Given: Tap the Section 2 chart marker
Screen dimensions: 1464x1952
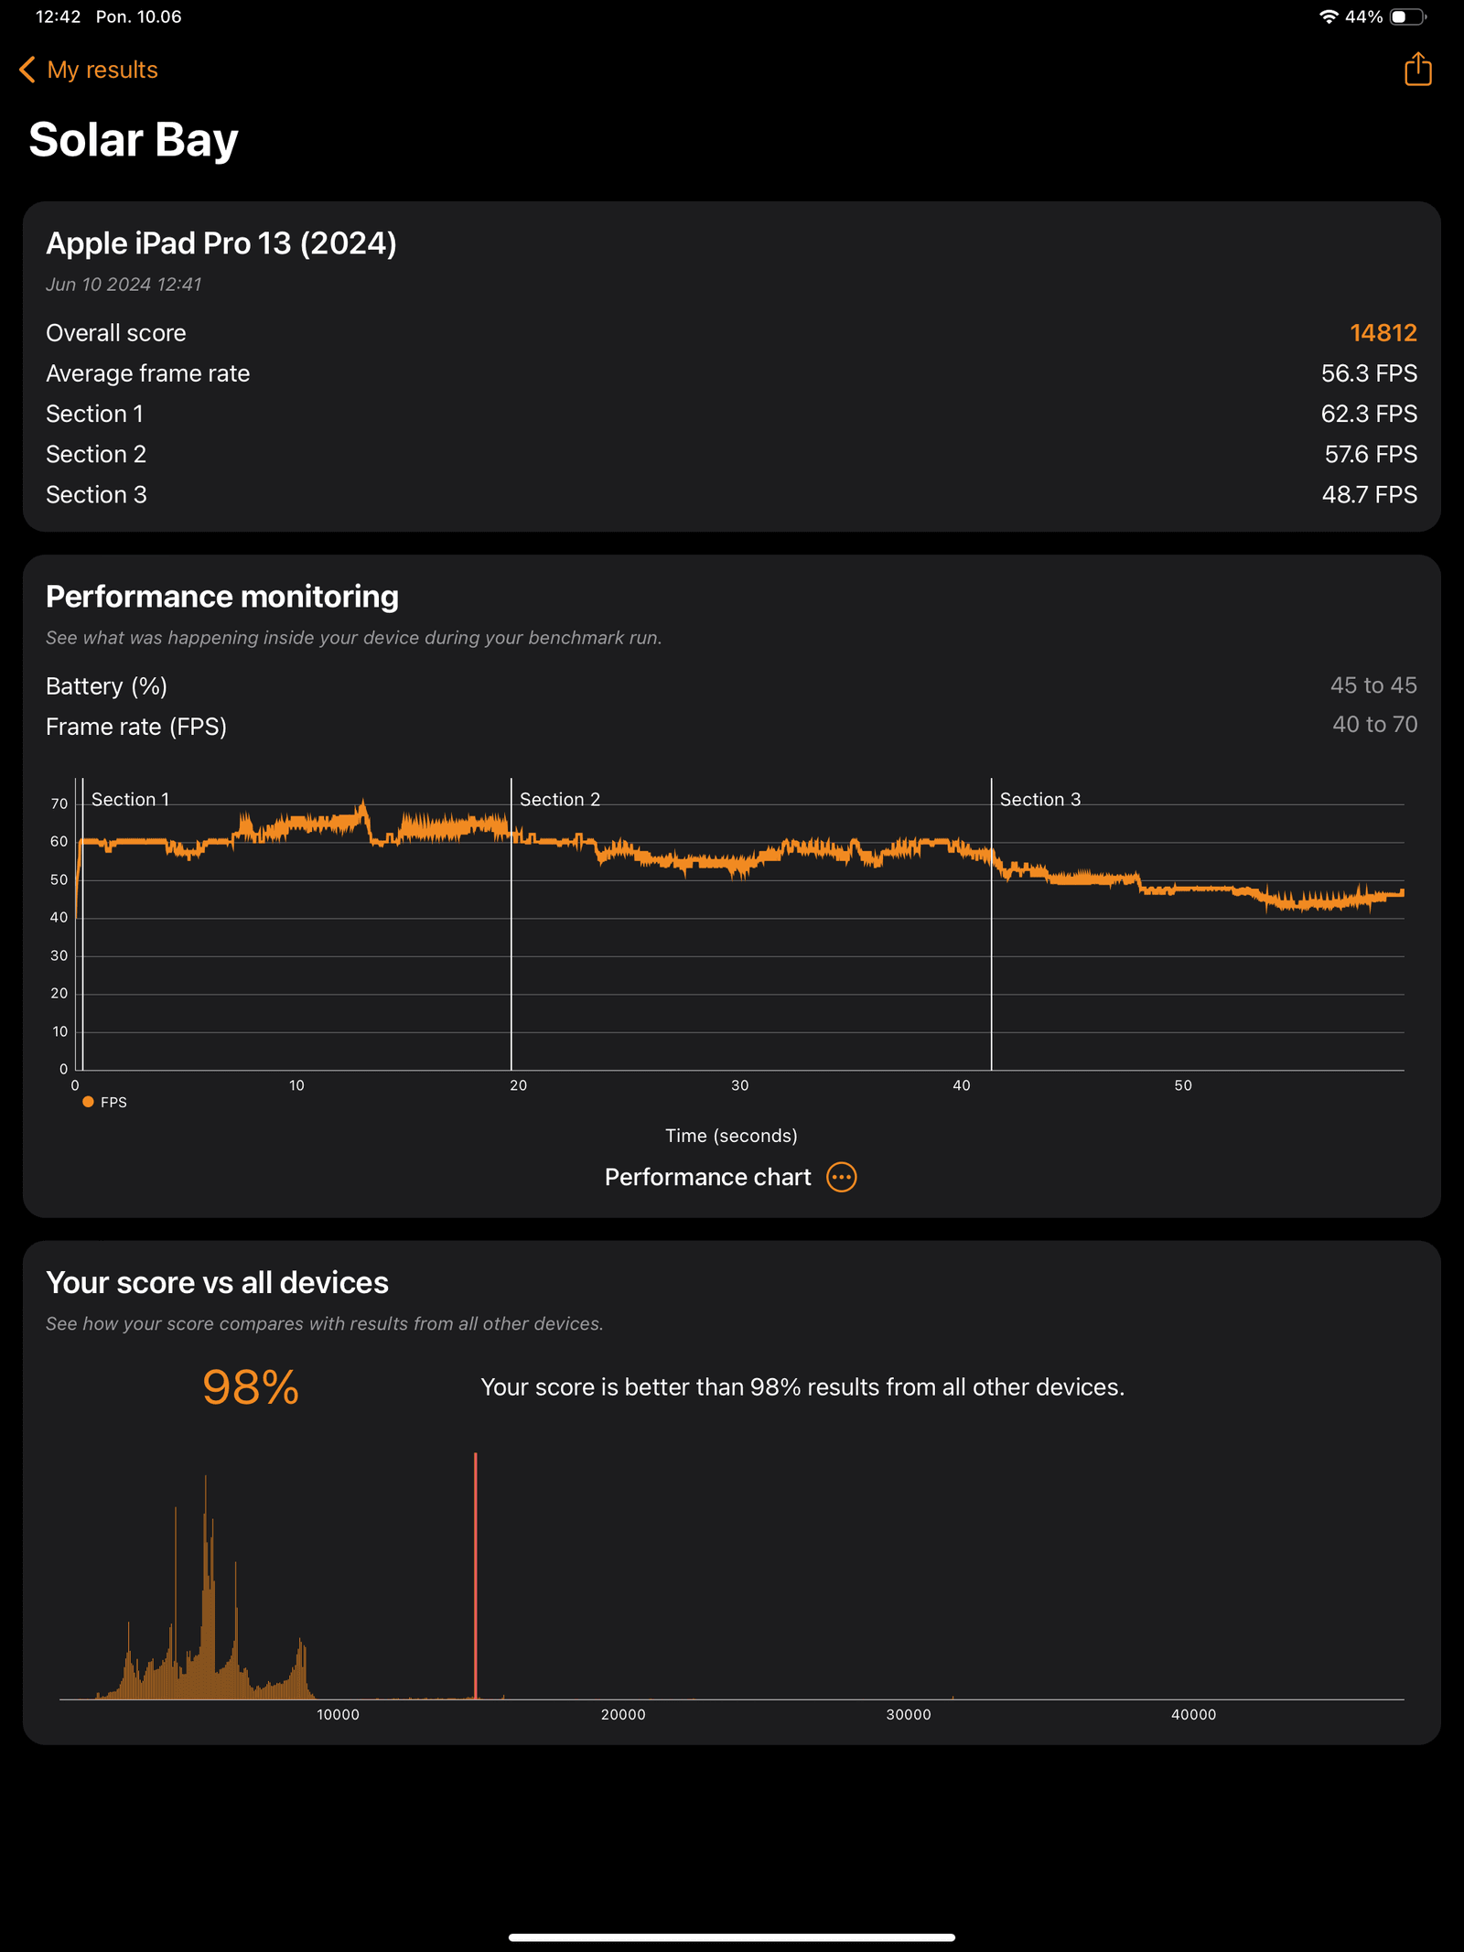Looking at the screenshot, I should [560, 799].
